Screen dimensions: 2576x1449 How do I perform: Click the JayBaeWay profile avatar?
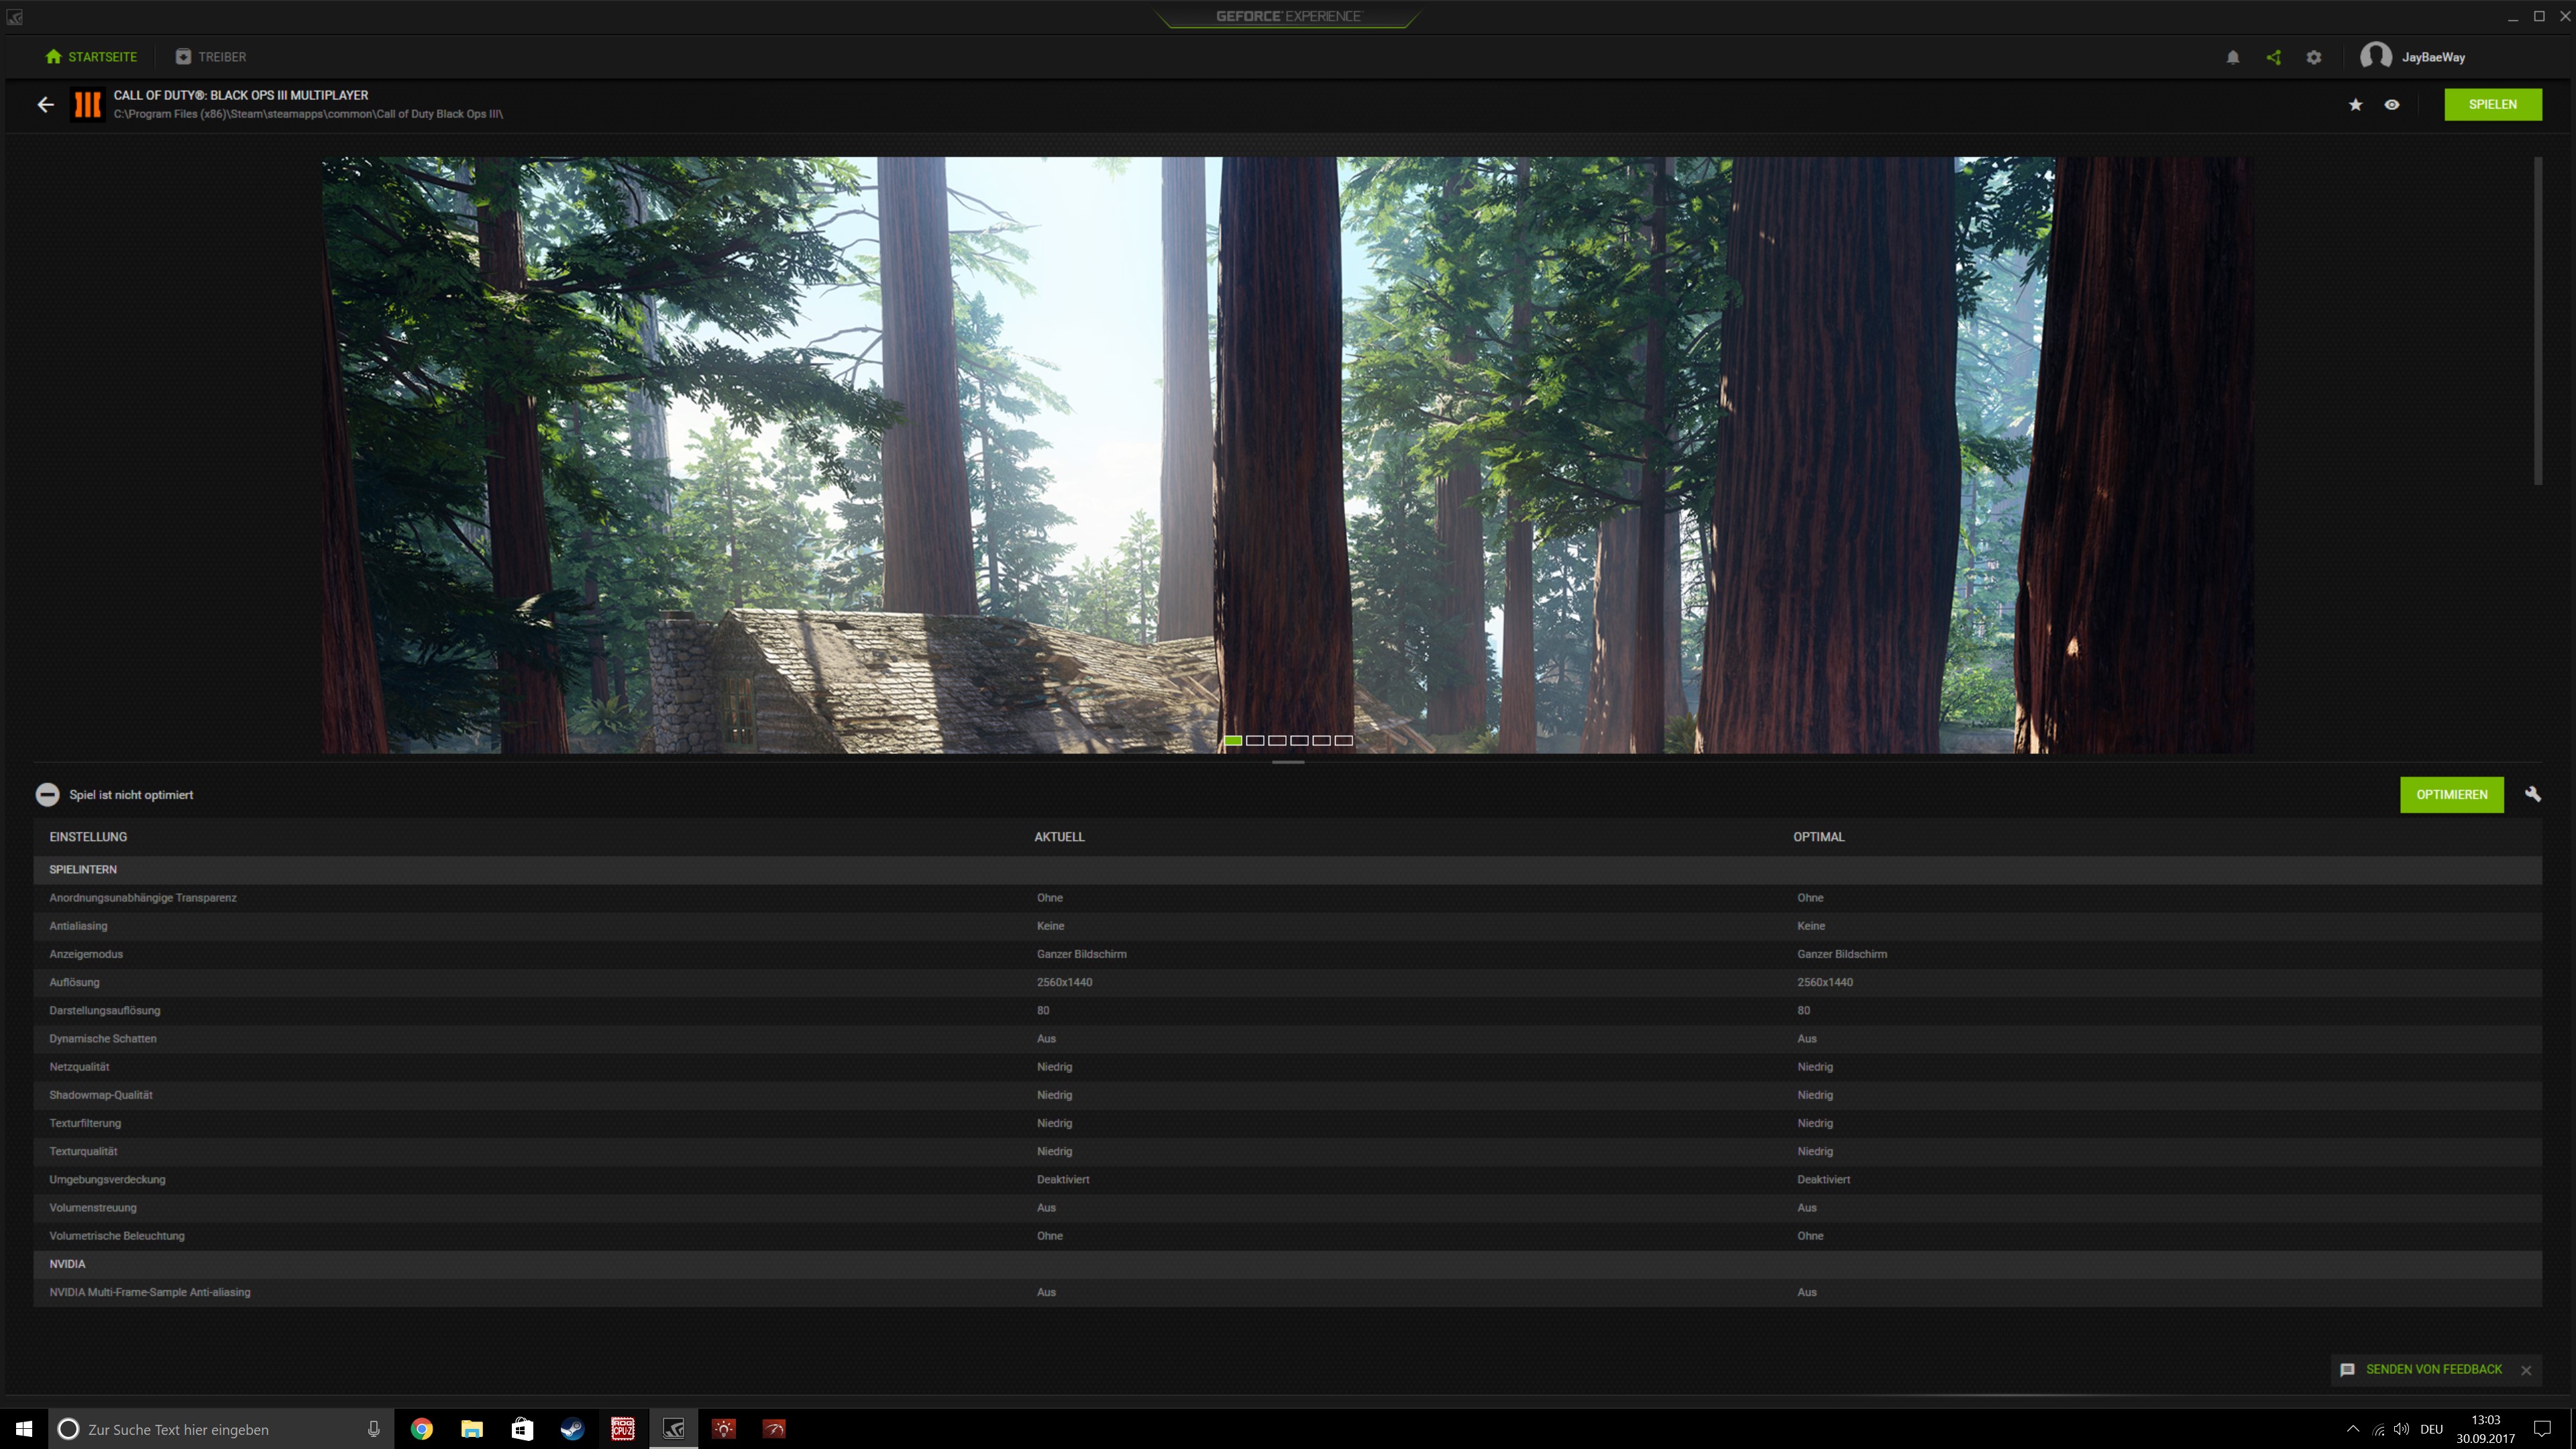click(2376, 57)
